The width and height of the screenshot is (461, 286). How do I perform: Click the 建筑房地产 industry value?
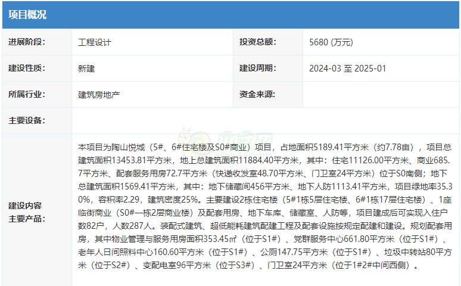(x=99, y=95)
